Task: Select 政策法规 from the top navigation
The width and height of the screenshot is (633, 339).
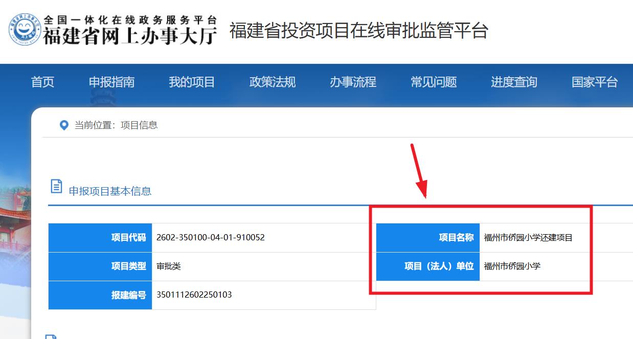Action: [272, 82]
